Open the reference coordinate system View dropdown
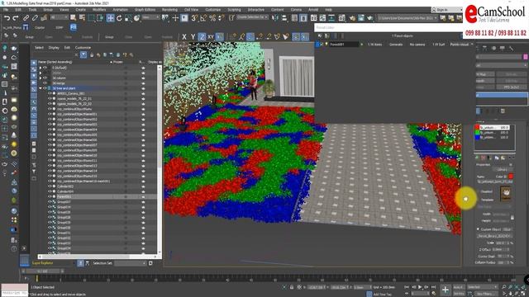 coord(150,16)
